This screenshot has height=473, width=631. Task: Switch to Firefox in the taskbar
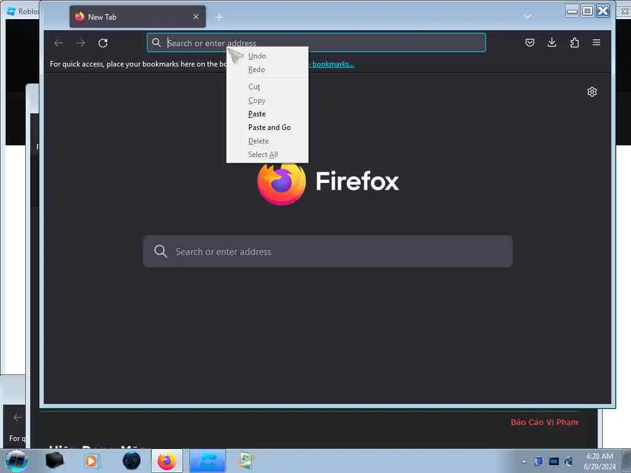(x=167, y=461)
